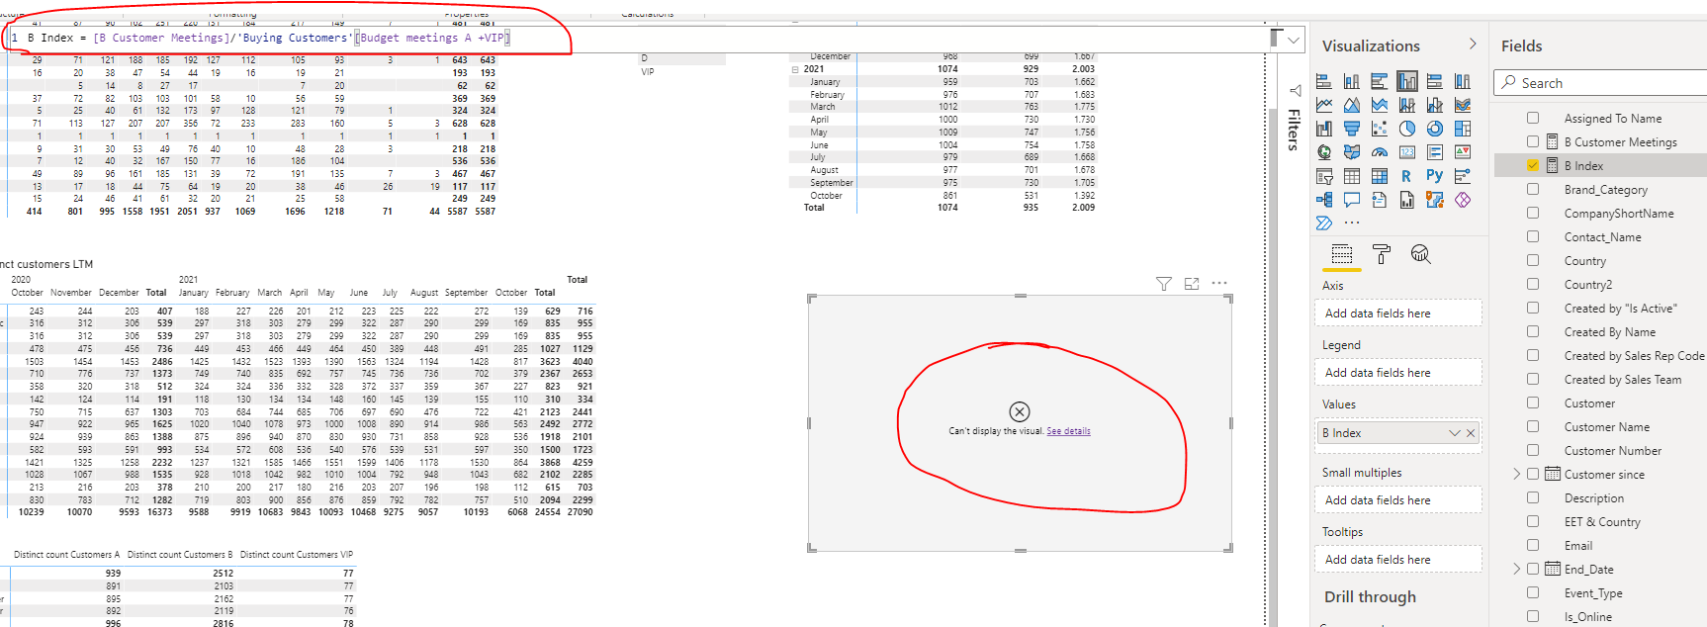
Task: Check the Customer Number field
Action: click(1533, 450)
